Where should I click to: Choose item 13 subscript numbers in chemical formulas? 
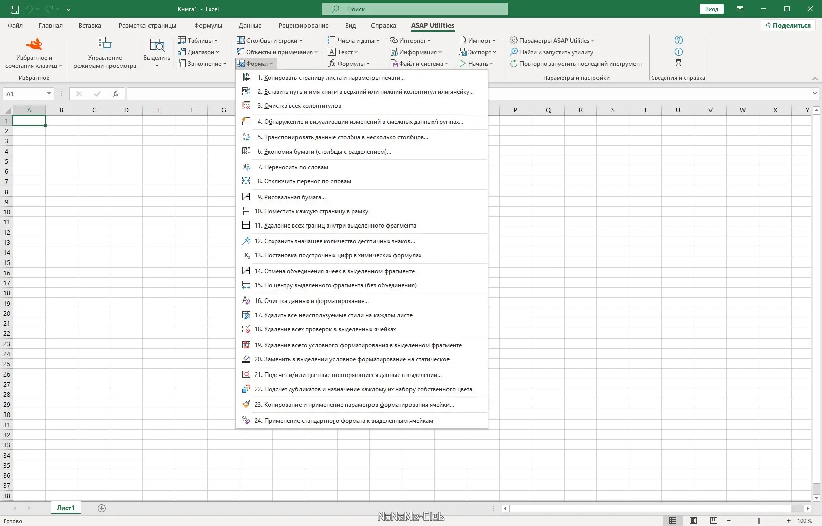[x=362, y=255]
